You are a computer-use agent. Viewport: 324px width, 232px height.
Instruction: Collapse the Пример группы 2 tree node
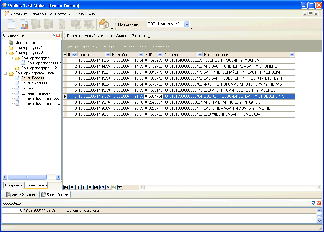point(5,53)
